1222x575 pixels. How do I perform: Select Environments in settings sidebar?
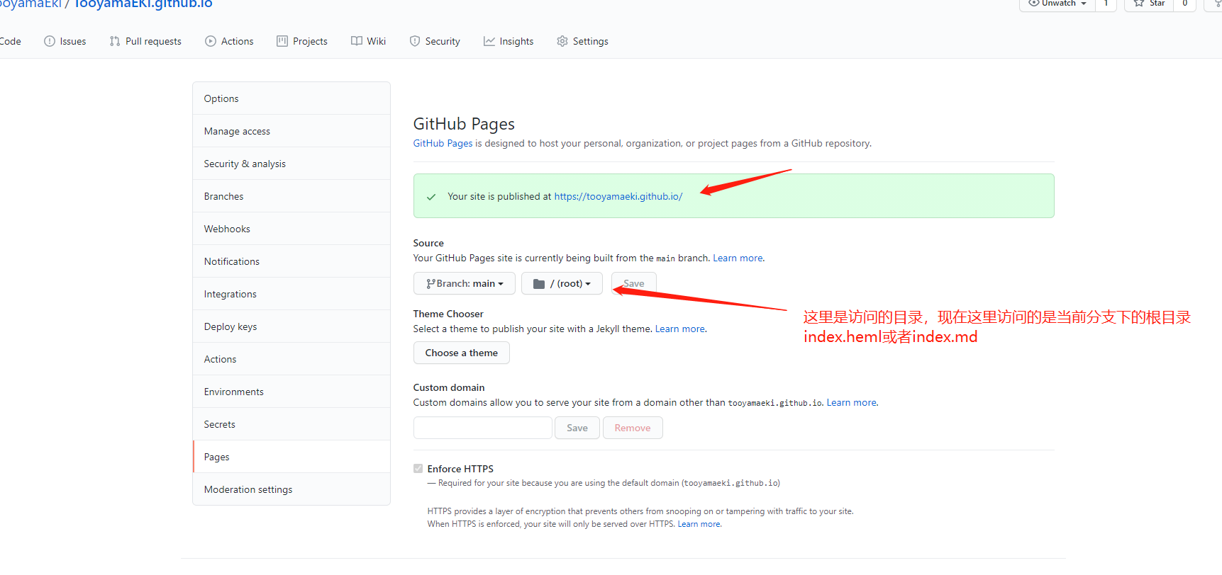point(291,392)
